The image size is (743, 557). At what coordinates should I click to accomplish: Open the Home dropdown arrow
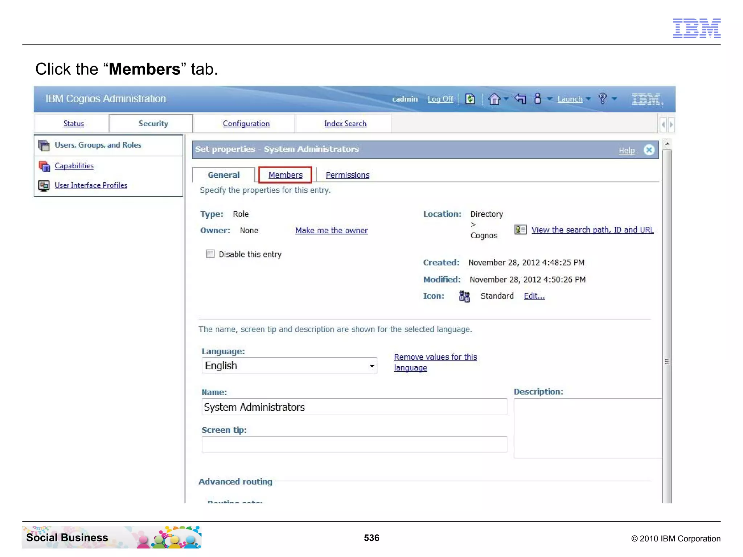pos(506,99)
